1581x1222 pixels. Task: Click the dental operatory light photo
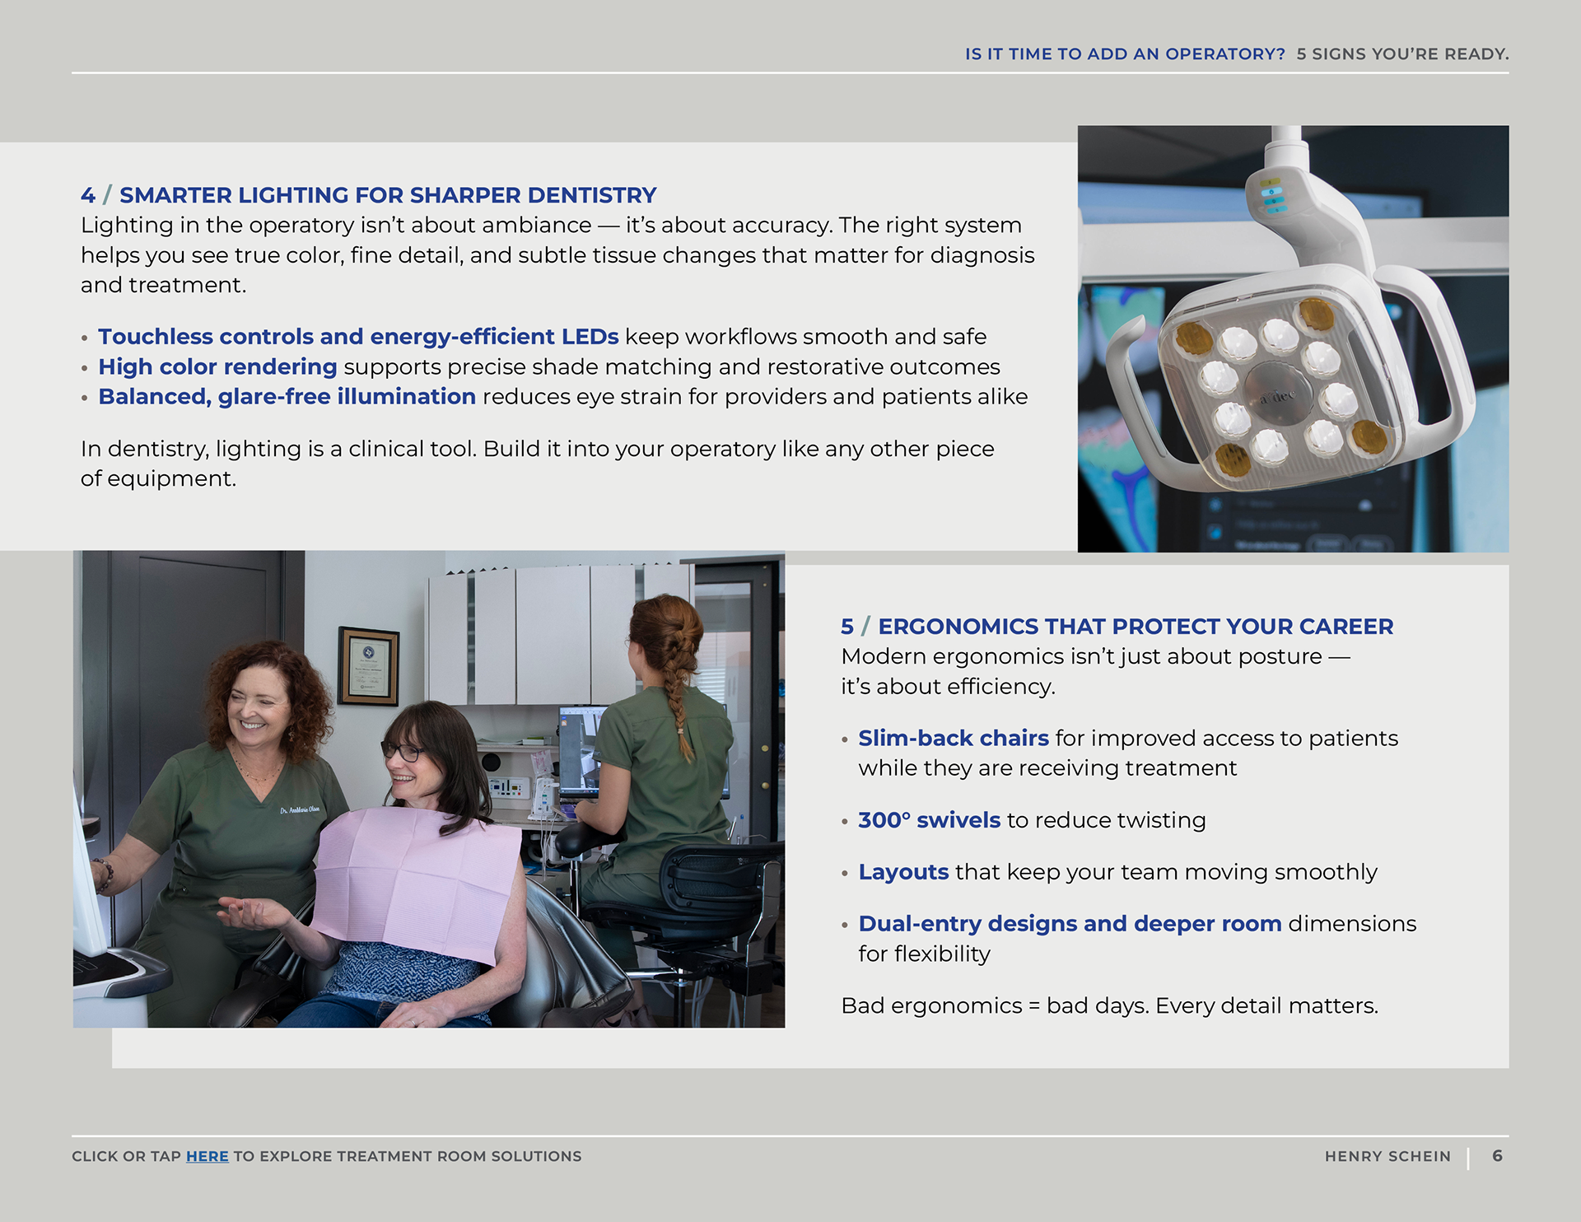point(1293,338)
